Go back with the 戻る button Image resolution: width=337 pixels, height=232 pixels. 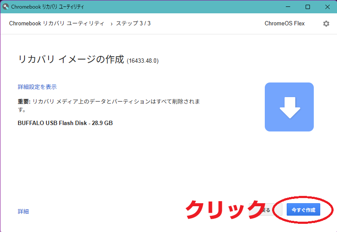point(267,210)
